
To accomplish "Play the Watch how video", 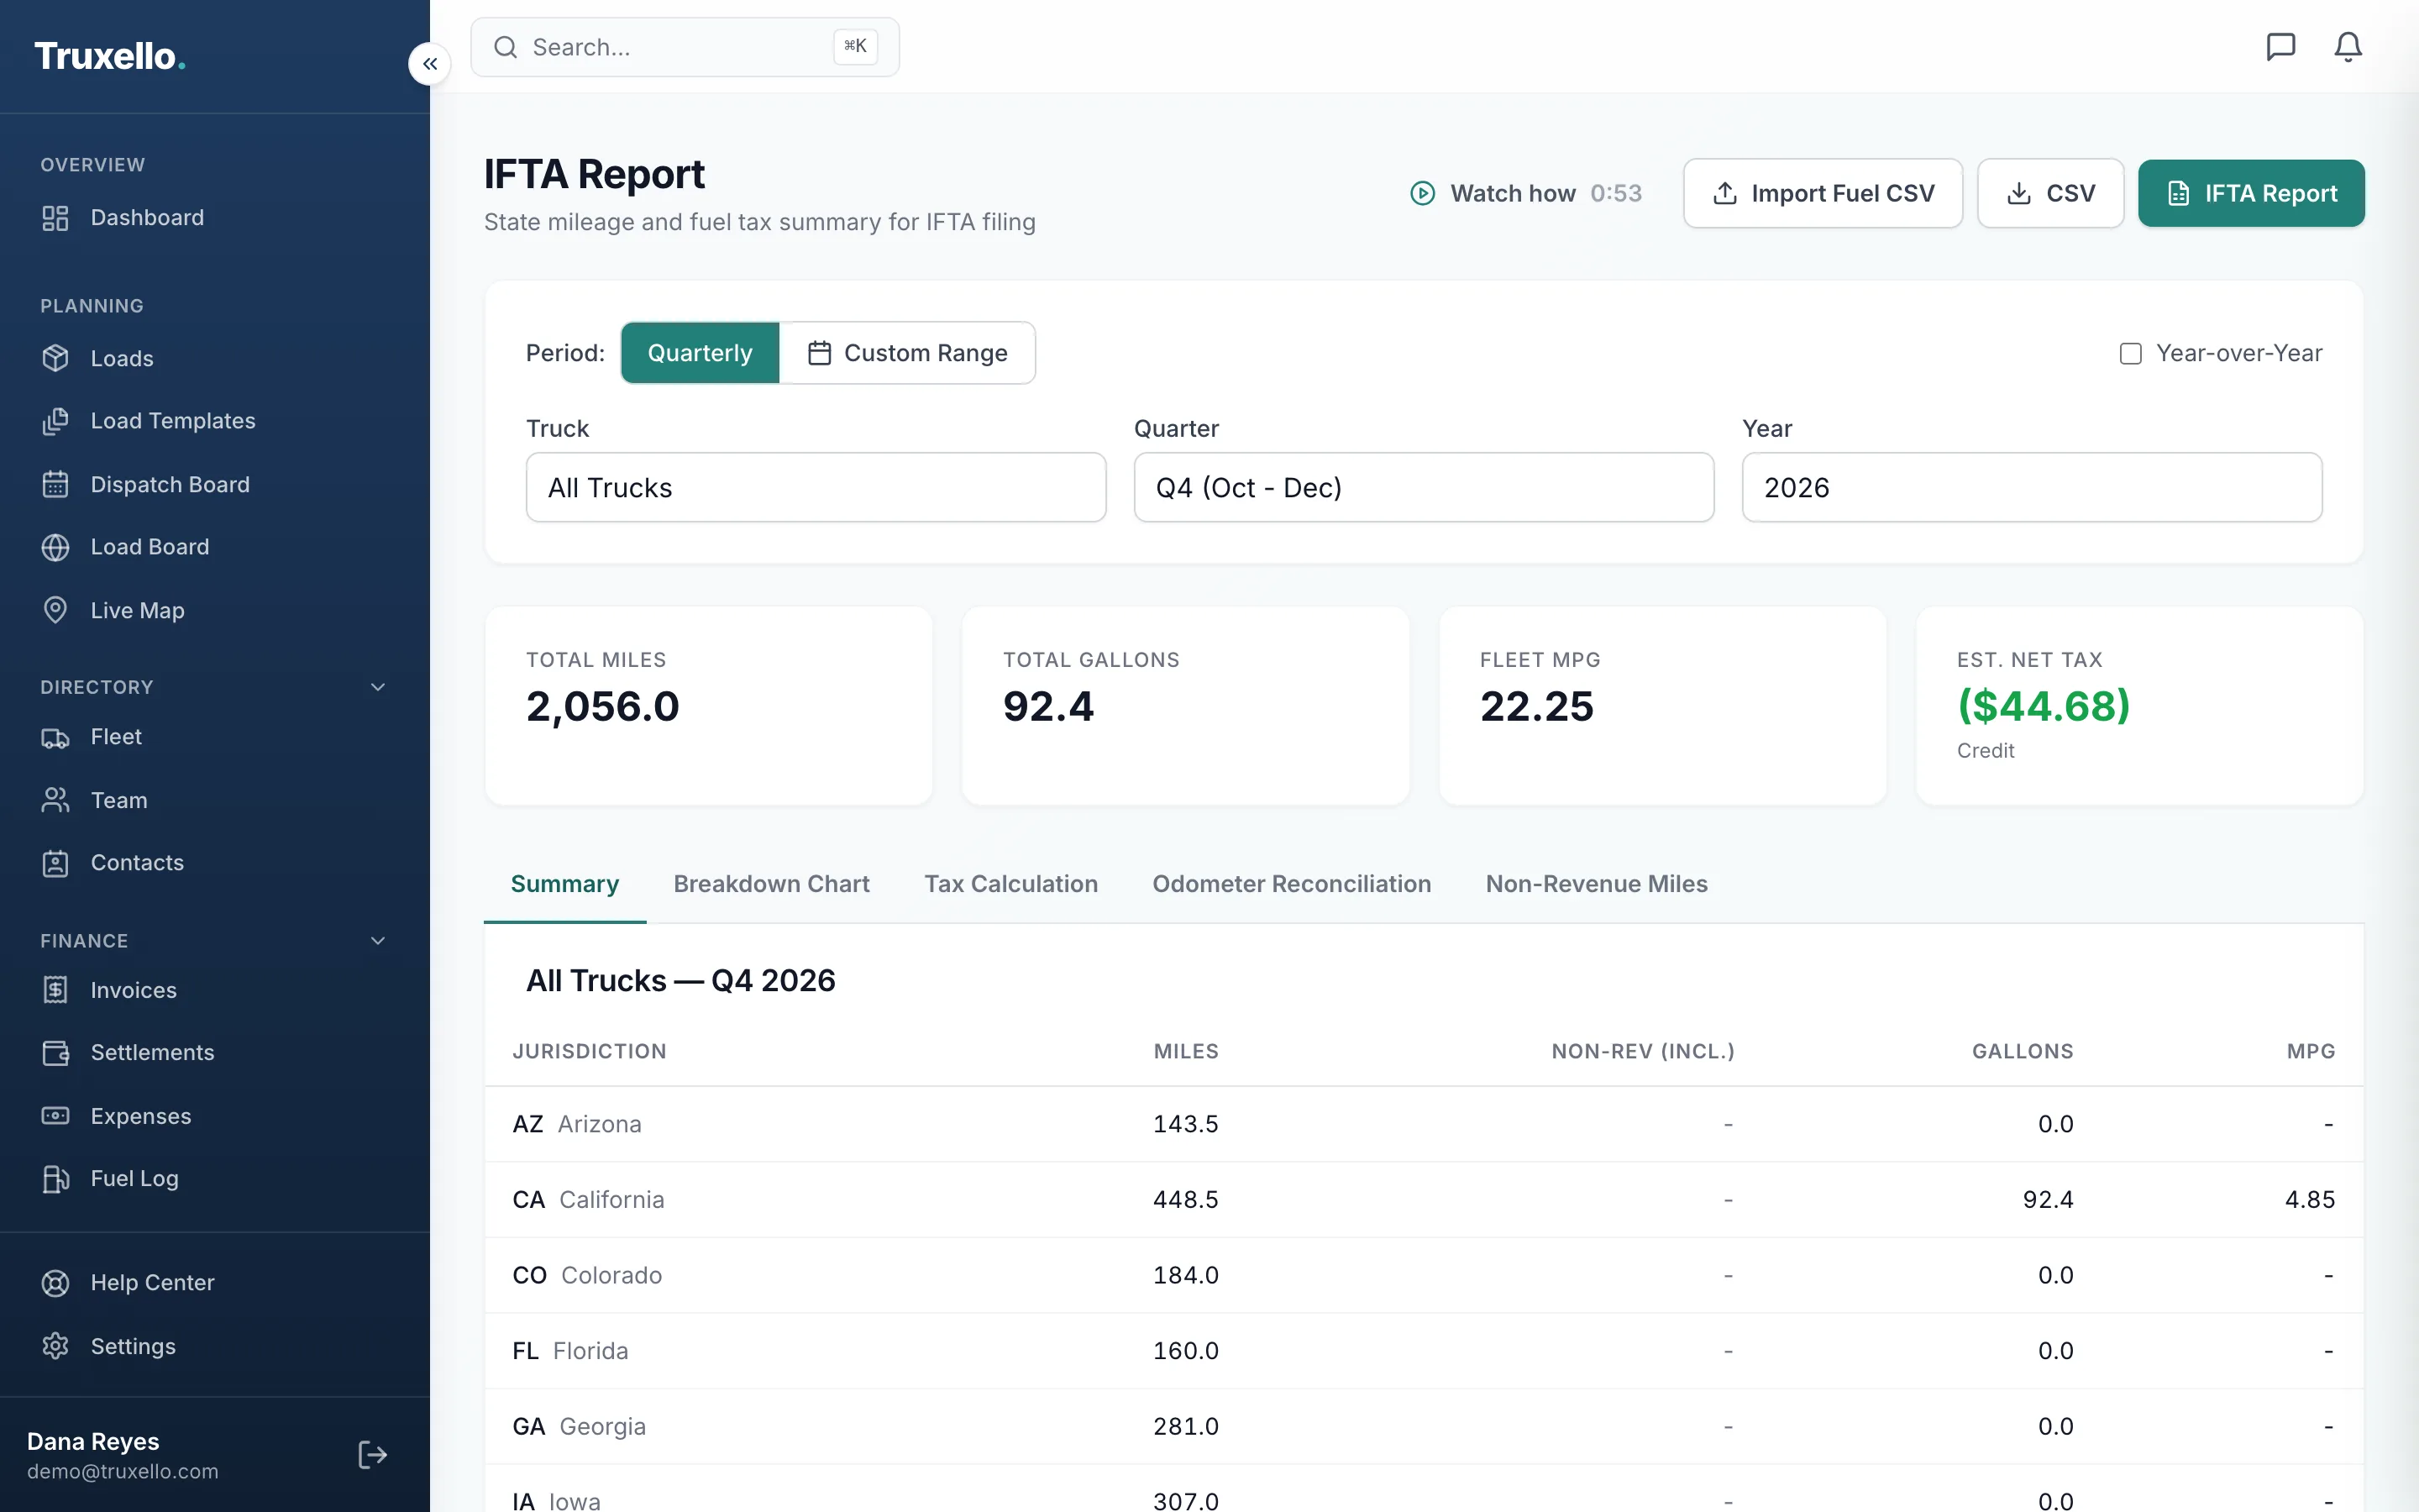I will point(1525,193).
